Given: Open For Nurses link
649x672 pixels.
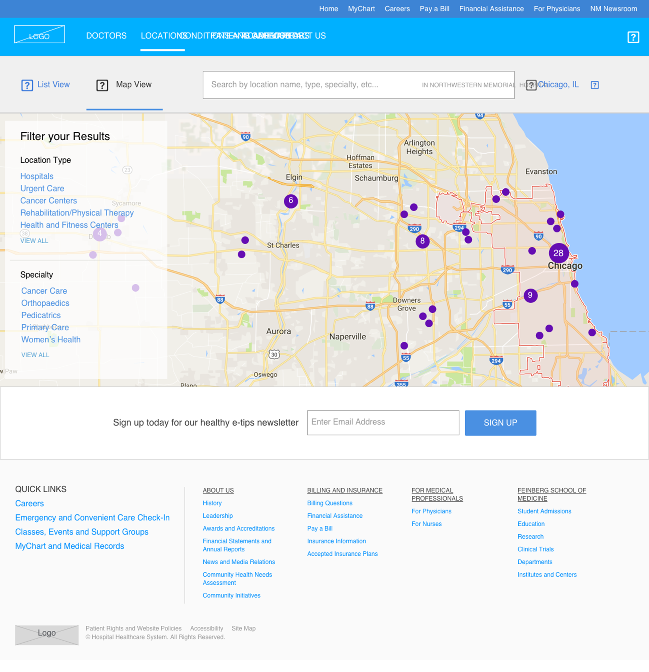Looking at the screenshot, I should (x=427, y=524).
